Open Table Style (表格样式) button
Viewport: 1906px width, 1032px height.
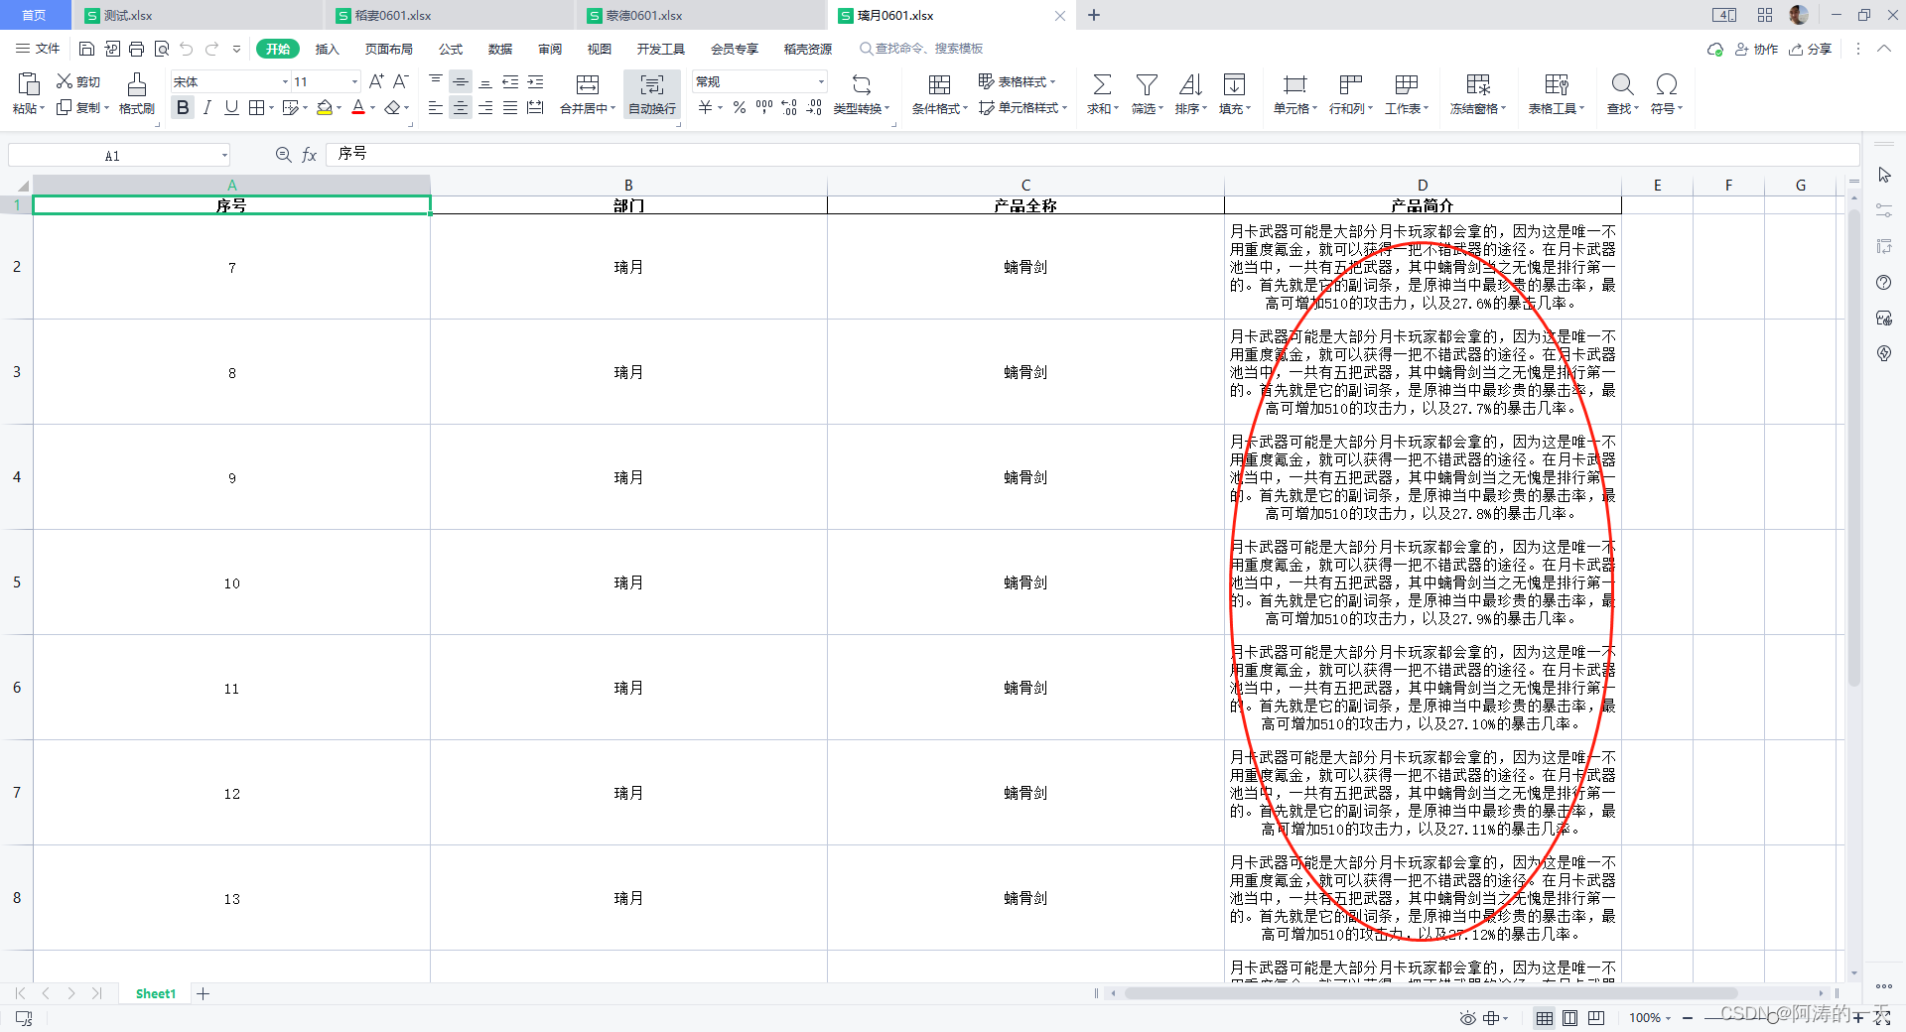click(x=1017, y=81)
